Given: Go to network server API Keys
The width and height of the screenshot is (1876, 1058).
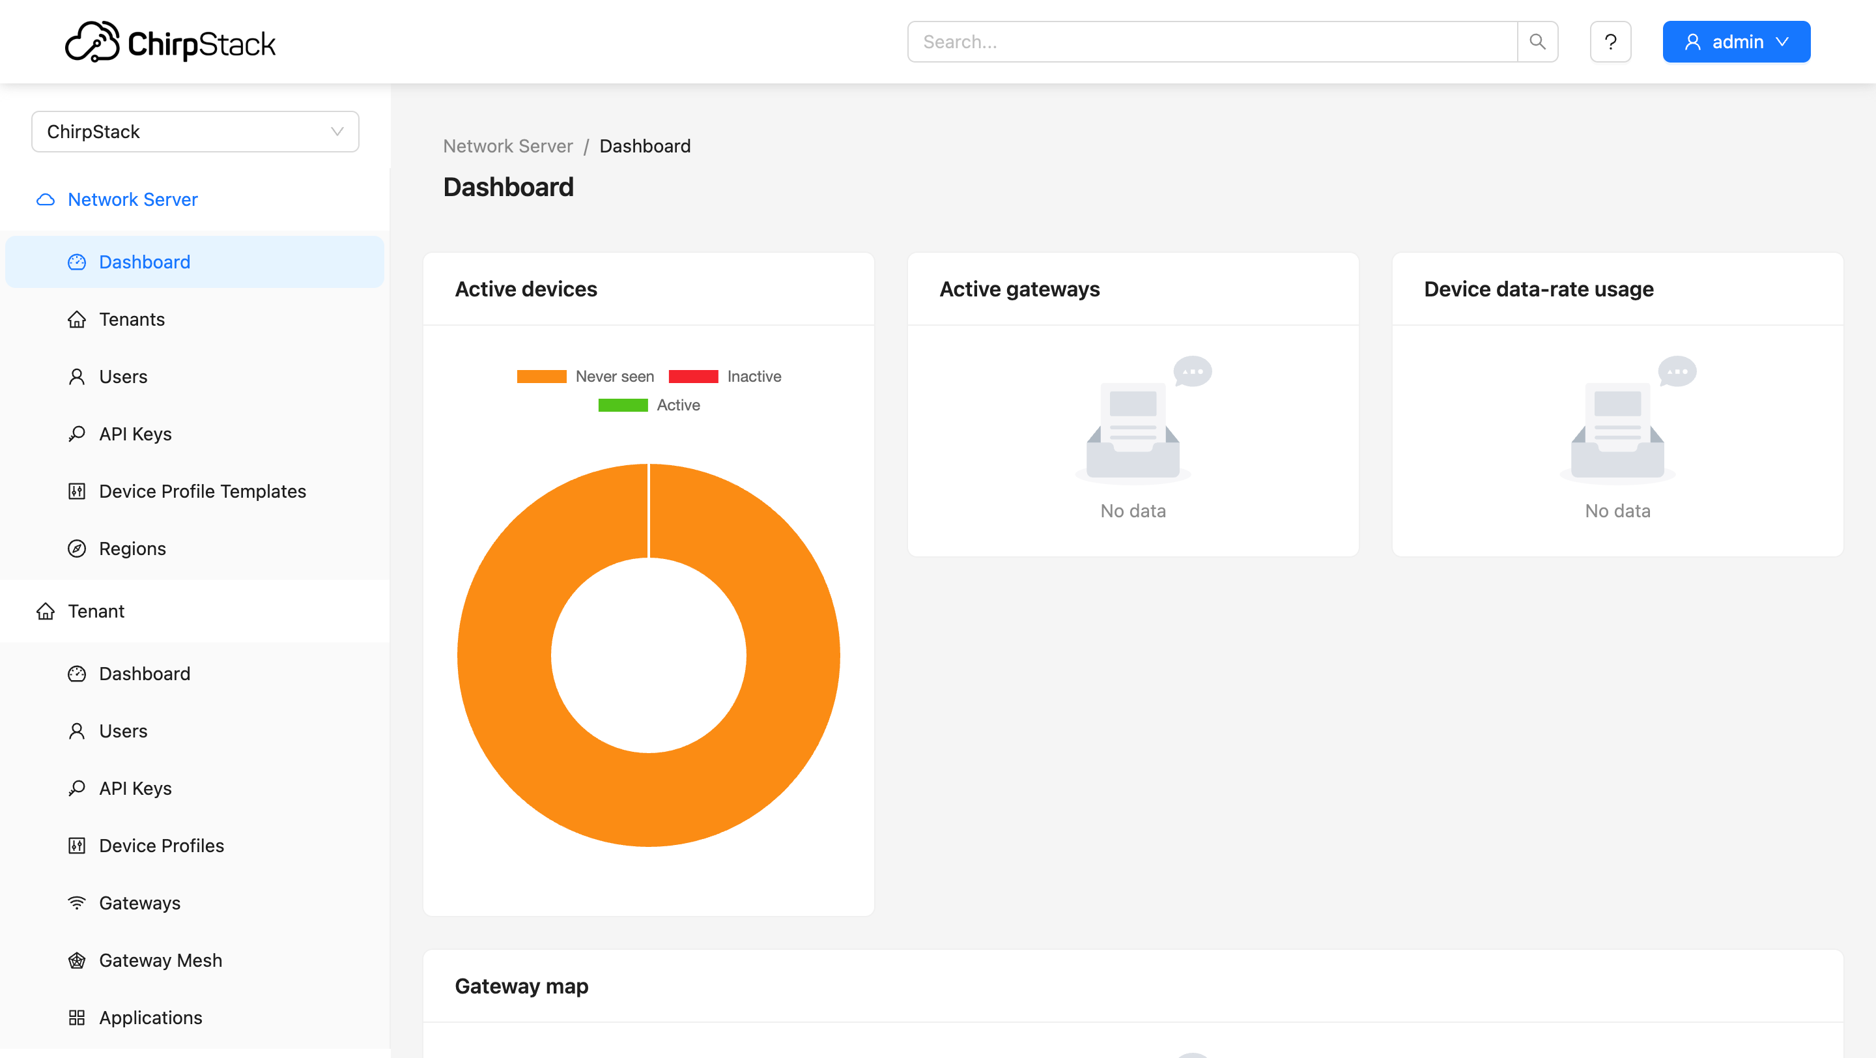Looking at the screenshot, I should 135,434.
